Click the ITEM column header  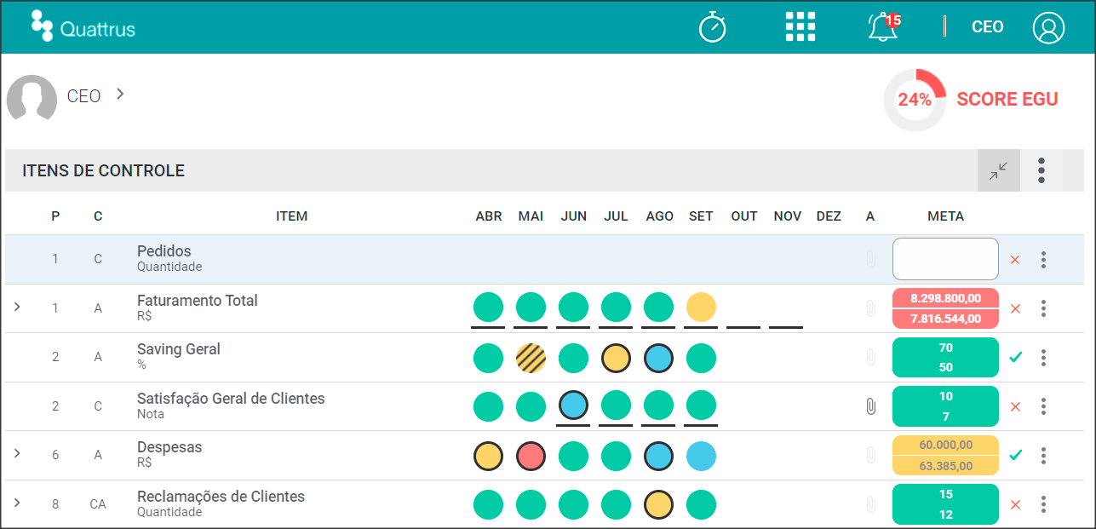(291, 216)
